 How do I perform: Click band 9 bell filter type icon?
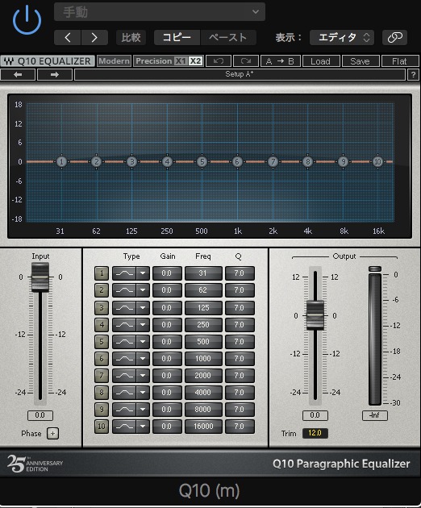pyautogui.click(x=124, y=409)
